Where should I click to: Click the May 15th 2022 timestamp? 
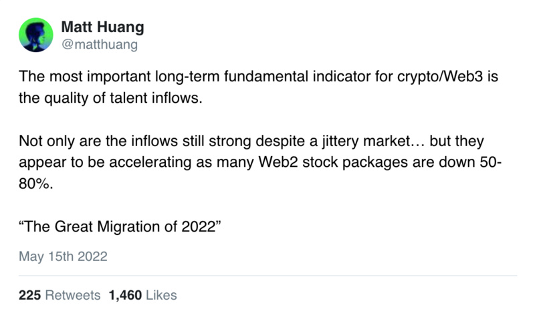(x=62, y=256)
